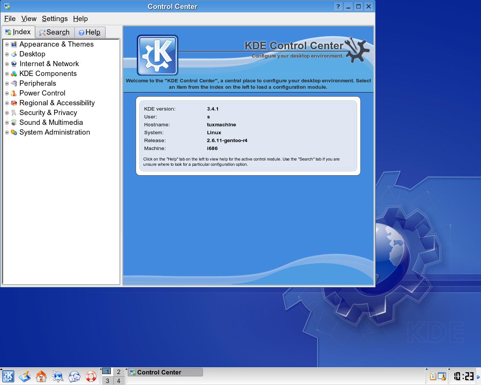This screenshot has width=481, height=385.
Task: Open the lifebuoy Help Center icon
Action: pos(91,376)
